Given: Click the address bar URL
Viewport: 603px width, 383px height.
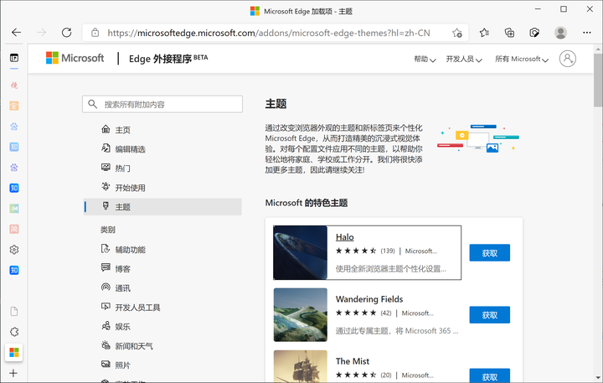Looking at the screenshot, I should pyautogui.click(x=269, y=33).
